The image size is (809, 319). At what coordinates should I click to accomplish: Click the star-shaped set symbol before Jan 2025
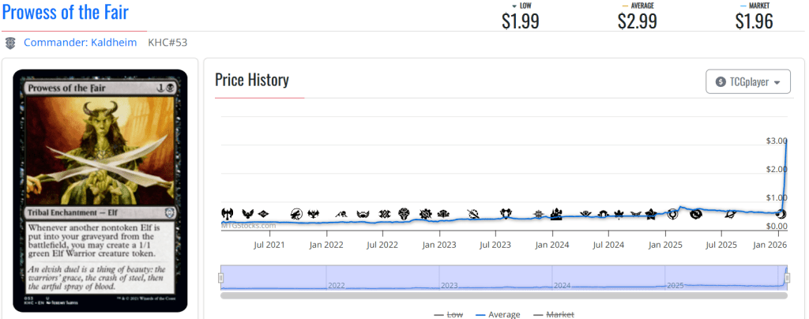651,214
